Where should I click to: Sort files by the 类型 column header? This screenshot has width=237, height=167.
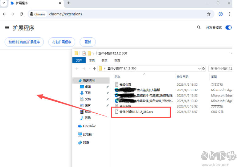[x=214, y=77]
